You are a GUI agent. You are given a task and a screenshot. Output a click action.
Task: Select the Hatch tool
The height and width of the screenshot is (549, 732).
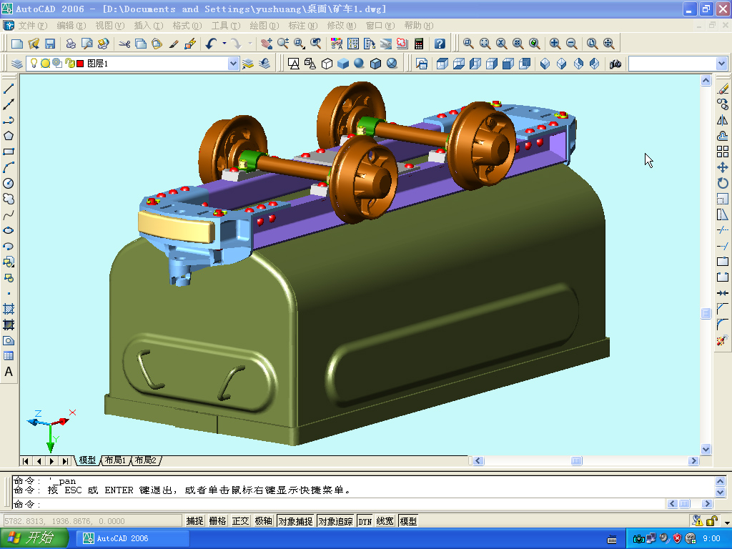[x=9, y=309]
